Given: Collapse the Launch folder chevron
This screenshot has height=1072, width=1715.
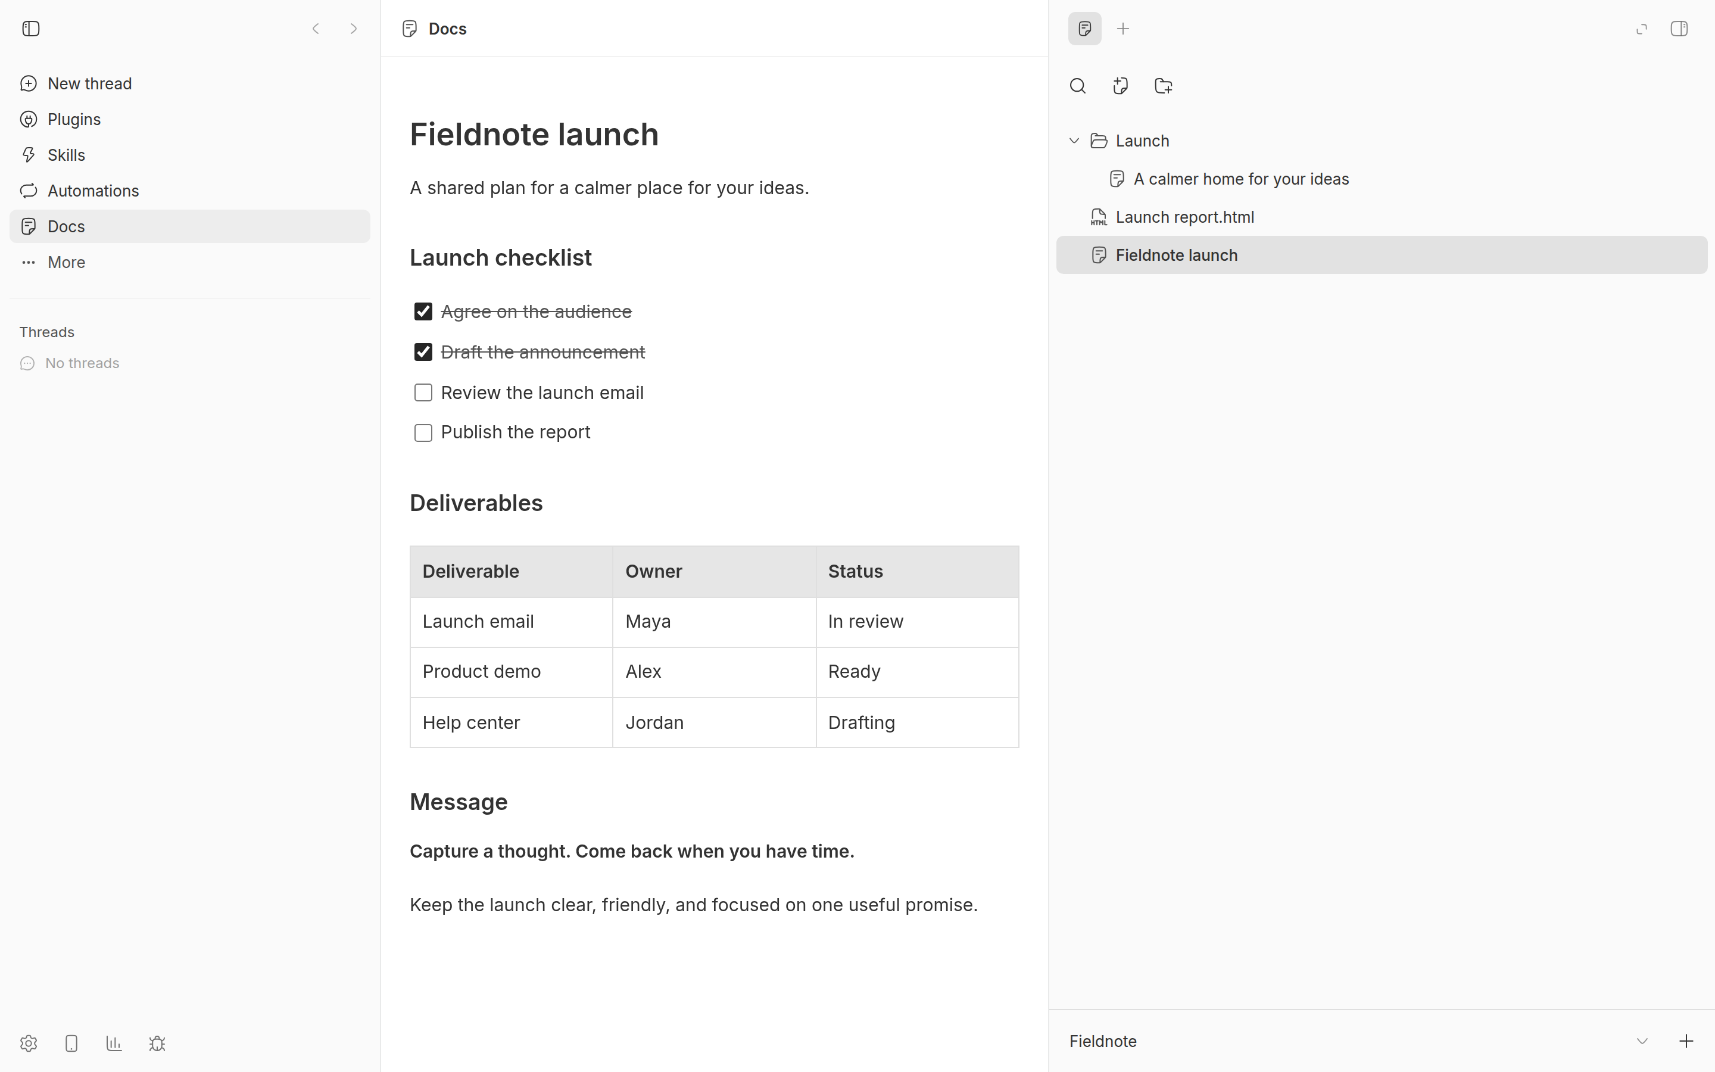Looking at the screenshot, I should click(x=1074, y=141).
